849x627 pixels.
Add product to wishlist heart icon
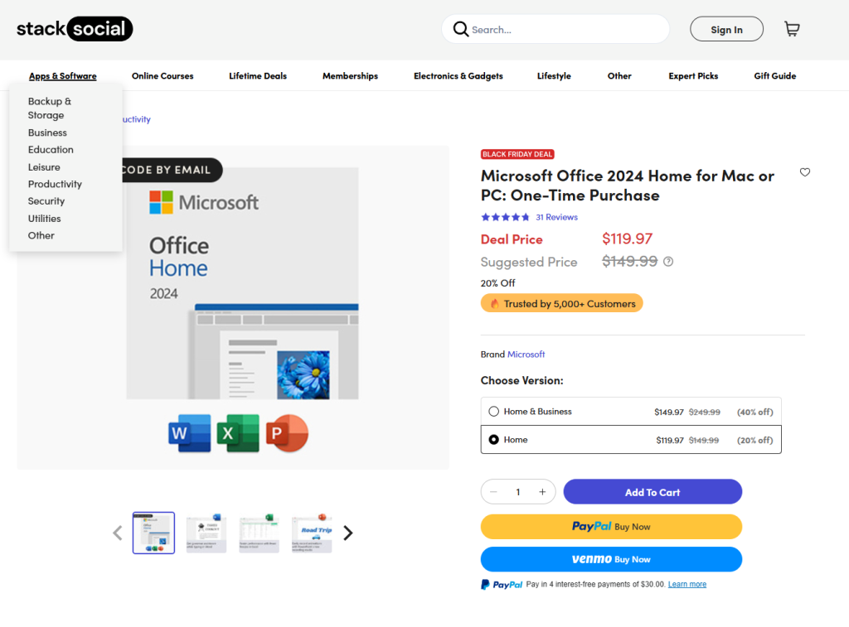tap(805, 172)
